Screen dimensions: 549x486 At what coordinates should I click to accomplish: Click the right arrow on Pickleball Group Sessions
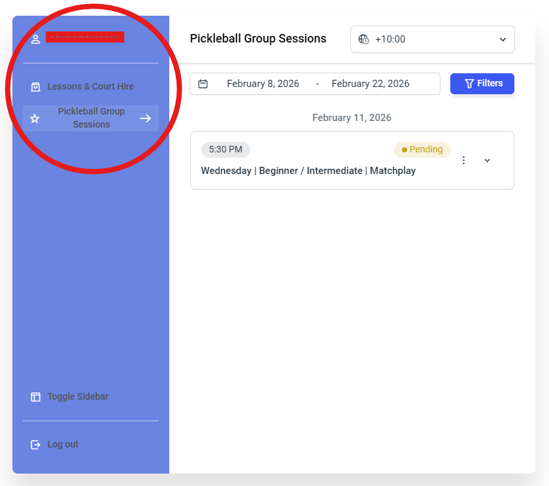pos(145,118)
